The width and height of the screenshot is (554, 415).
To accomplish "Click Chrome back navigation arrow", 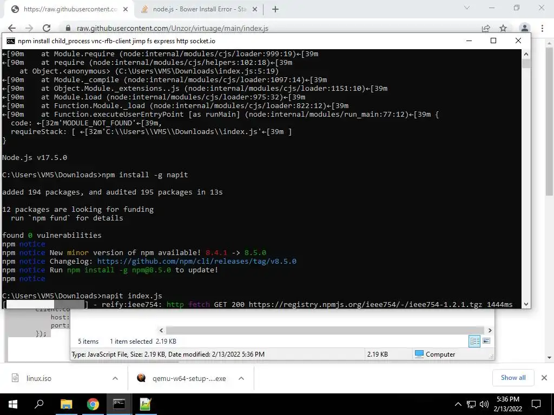I will 12,28.
